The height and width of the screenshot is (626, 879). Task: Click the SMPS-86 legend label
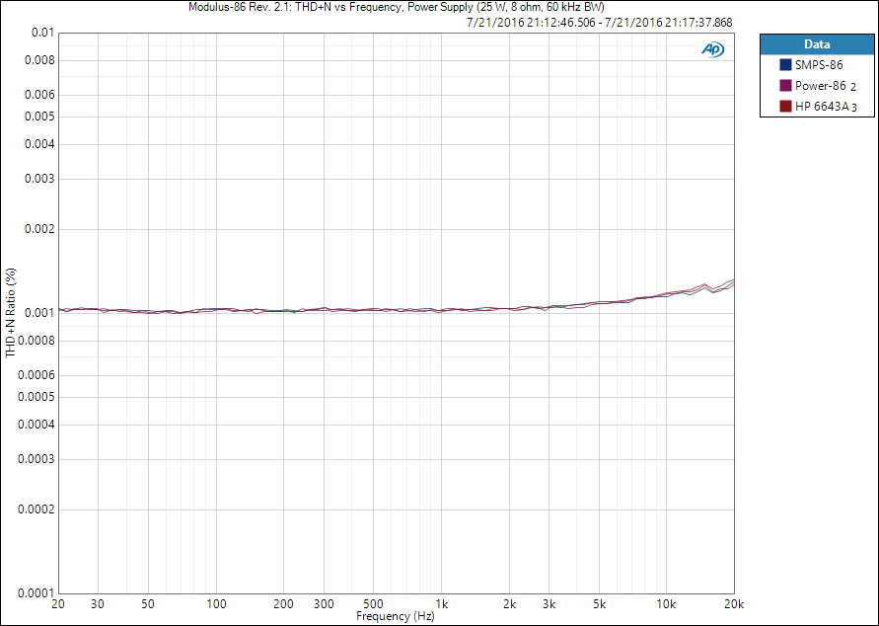(x=819, y=65)
